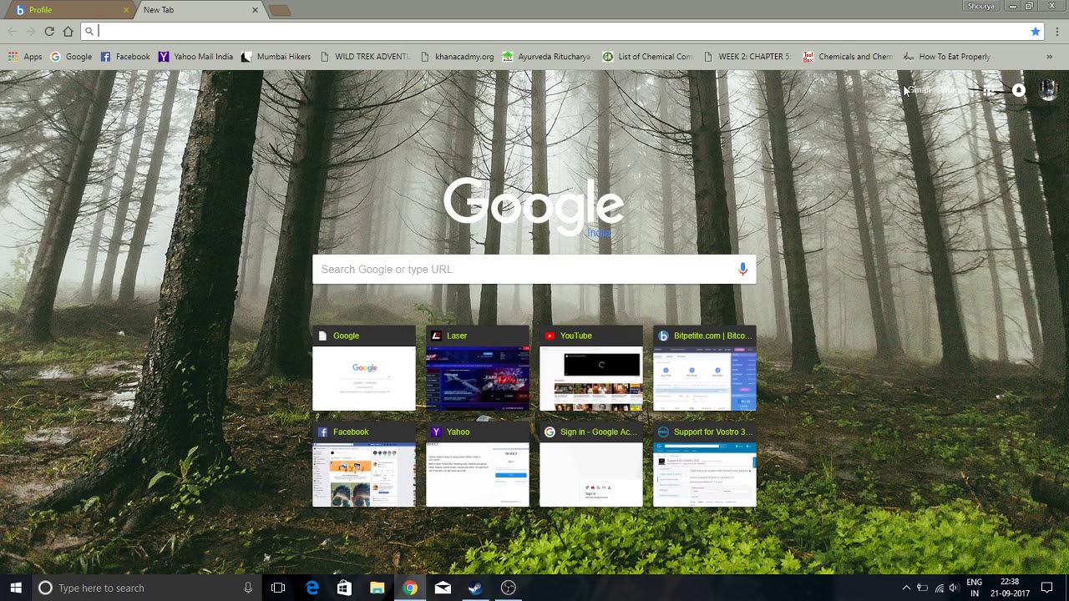Click the browser back arrow

click(12, 31)
